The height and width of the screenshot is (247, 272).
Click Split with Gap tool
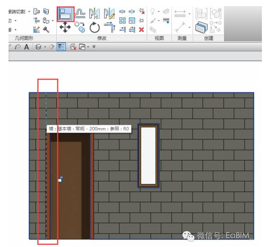pos(132,12)
